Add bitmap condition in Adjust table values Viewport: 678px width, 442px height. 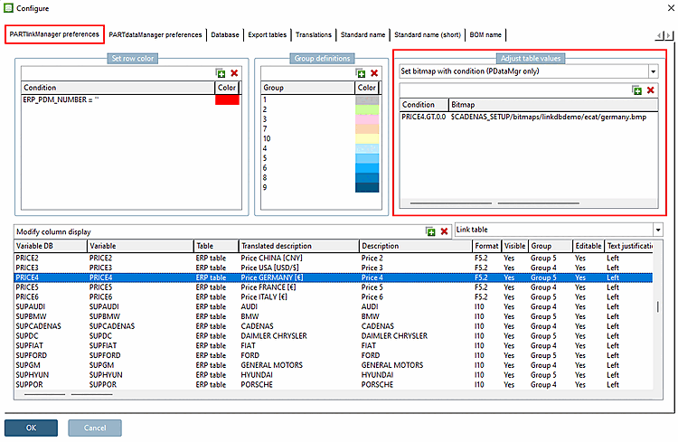pyautogui.click(x=637, y=90)
